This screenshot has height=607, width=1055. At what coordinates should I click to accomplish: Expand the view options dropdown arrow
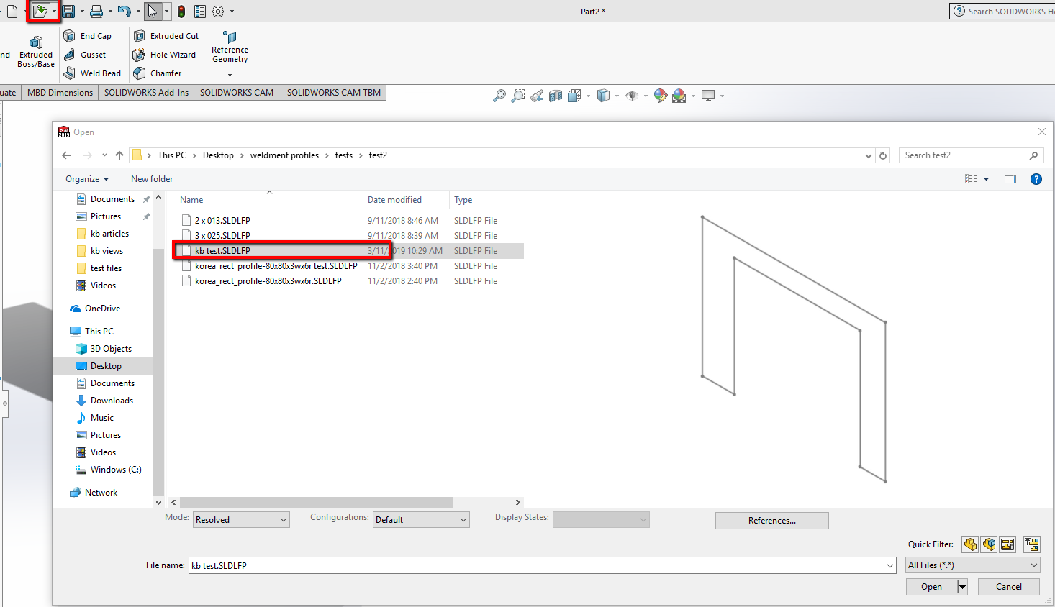coord(986,179)
